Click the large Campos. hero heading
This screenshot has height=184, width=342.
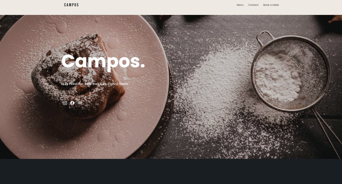103,62
